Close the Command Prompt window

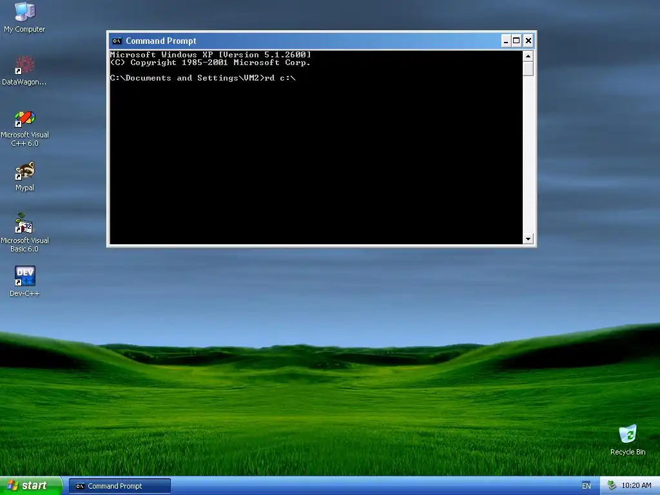[x=529, y=41]
